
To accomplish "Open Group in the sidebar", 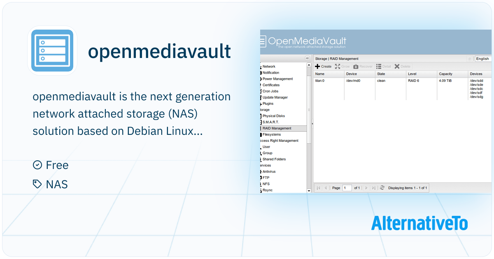I will click(x=267, y=153).
